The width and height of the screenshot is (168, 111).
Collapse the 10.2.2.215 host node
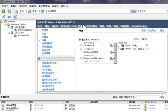coord(9,27)
